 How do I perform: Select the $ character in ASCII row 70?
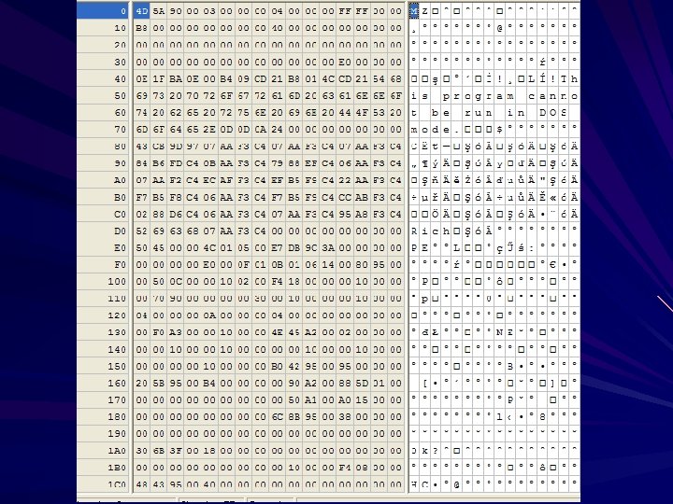499,130
